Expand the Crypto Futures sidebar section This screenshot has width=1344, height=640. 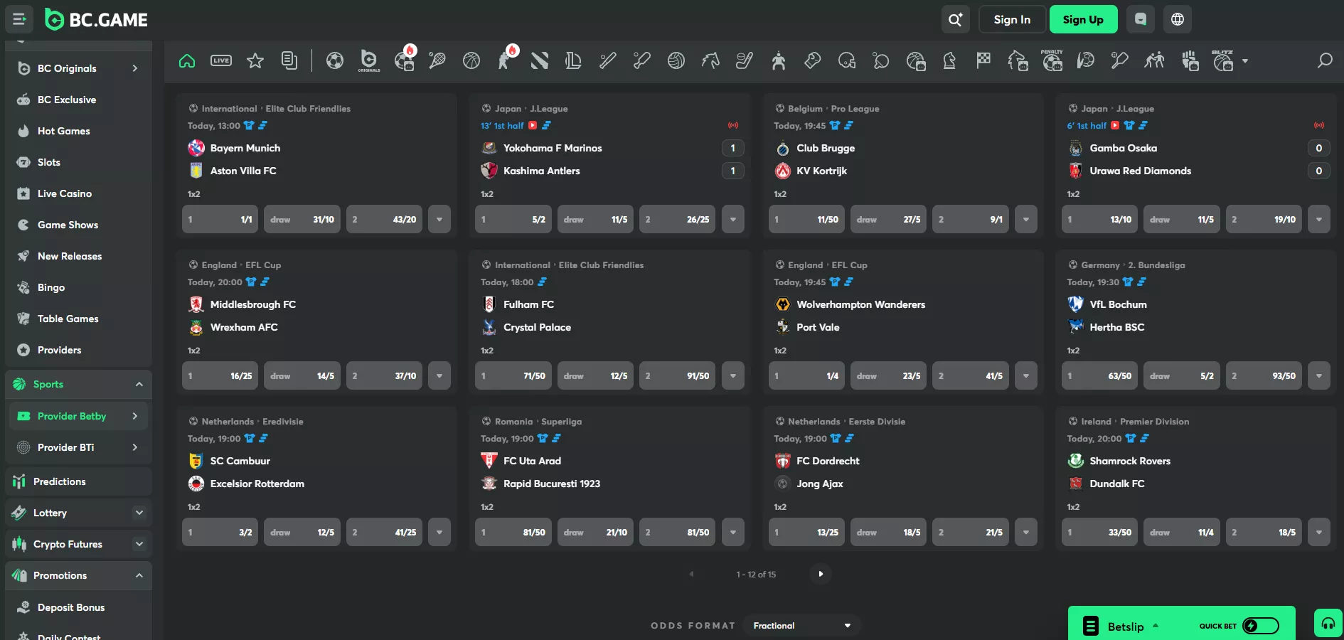pyautogui.click(x=139, y=544)
